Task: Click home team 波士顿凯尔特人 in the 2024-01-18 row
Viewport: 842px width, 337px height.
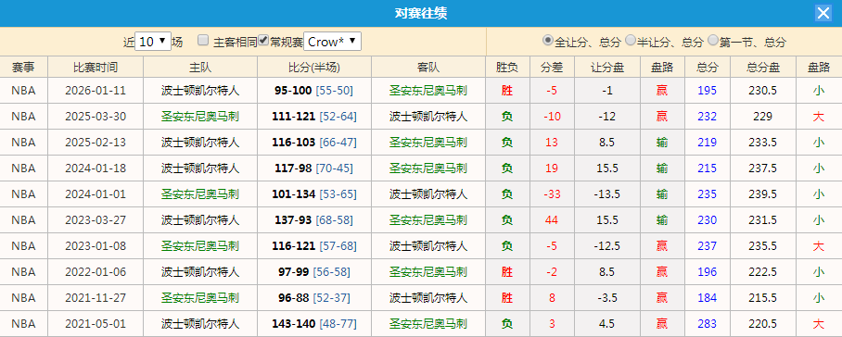Action: [200, 168]
